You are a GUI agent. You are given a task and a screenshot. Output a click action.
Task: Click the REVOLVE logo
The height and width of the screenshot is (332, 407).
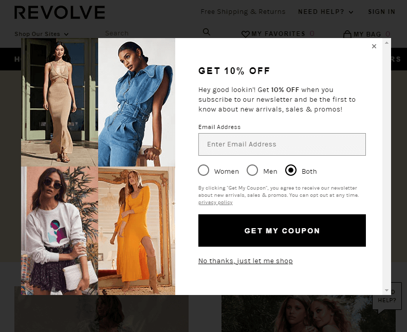60,12
